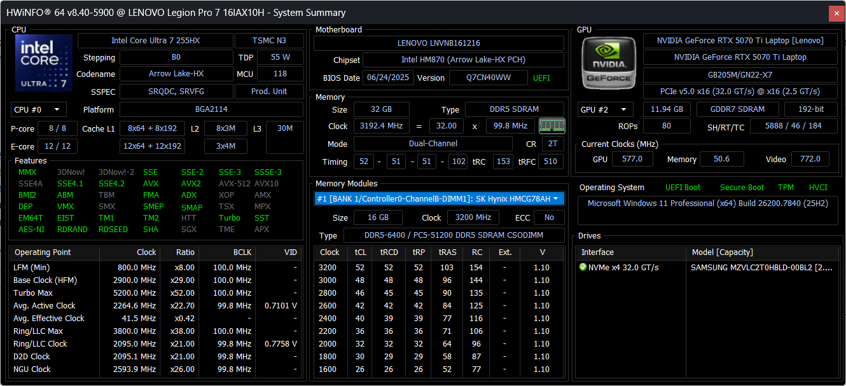Select the Turbo Max operating point row
The width and height of the screenshot is (846, 386).
click(155, 293)
